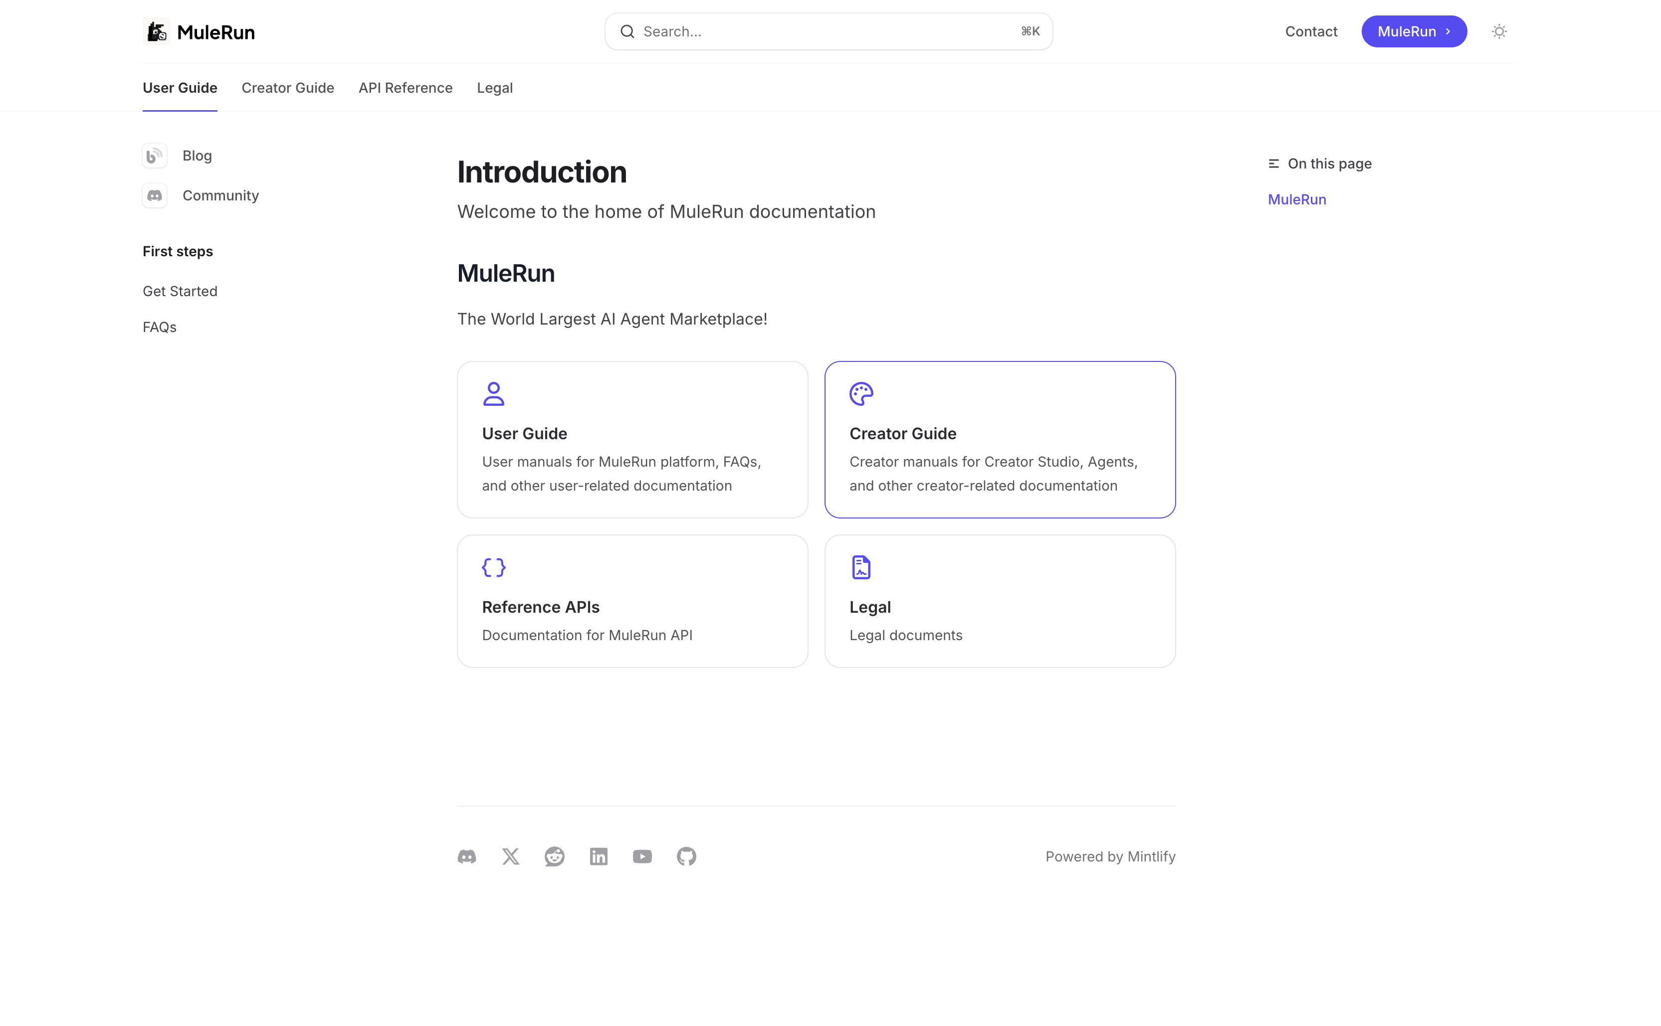Click 'On this page' label

pyautogui.click(x=1329, y=164)
